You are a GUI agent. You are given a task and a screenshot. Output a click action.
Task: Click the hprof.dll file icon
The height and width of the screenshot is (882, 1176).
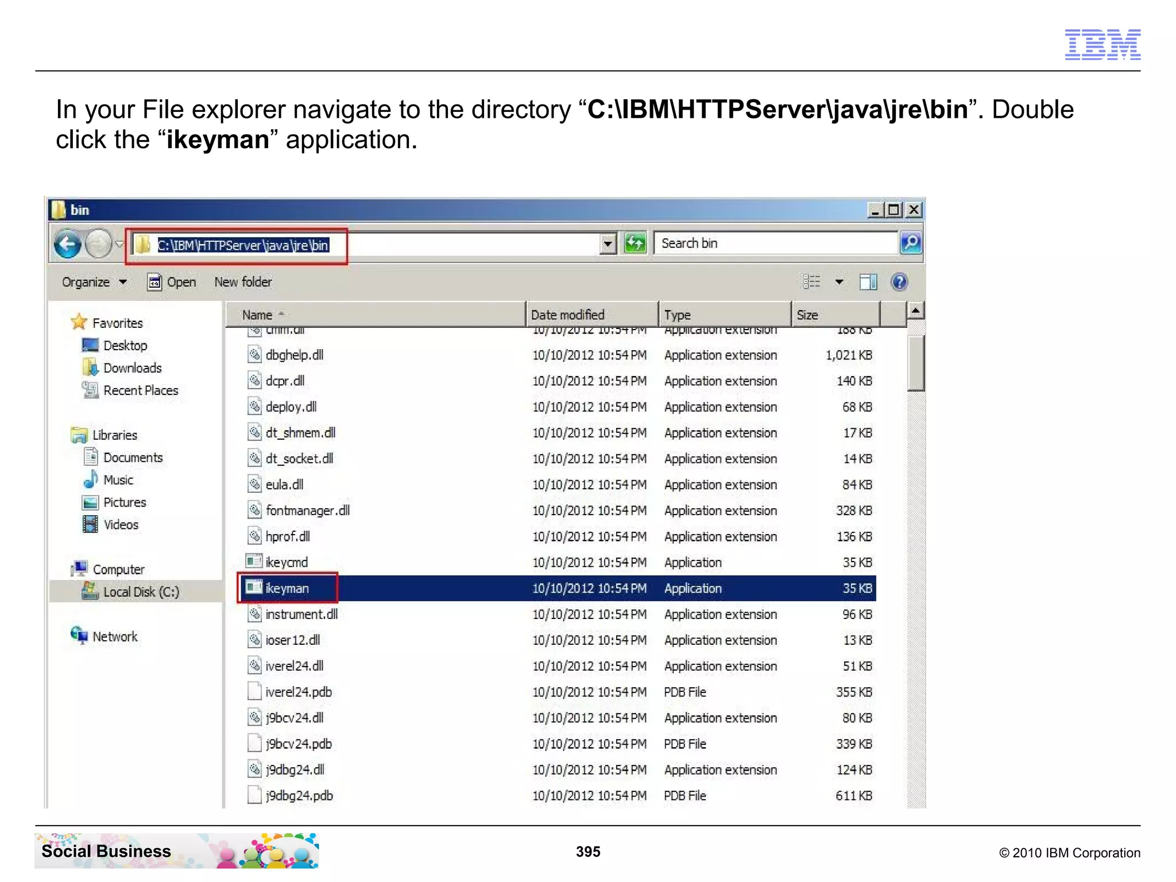254,535
